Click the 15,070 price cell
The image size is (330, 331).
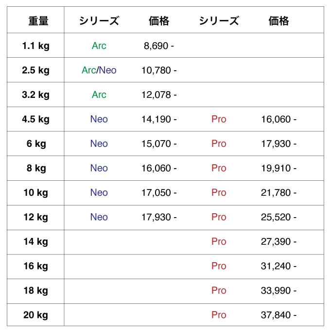pos(159,144)
